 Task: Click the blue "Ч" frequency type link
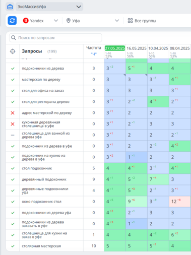coord(94,54)
